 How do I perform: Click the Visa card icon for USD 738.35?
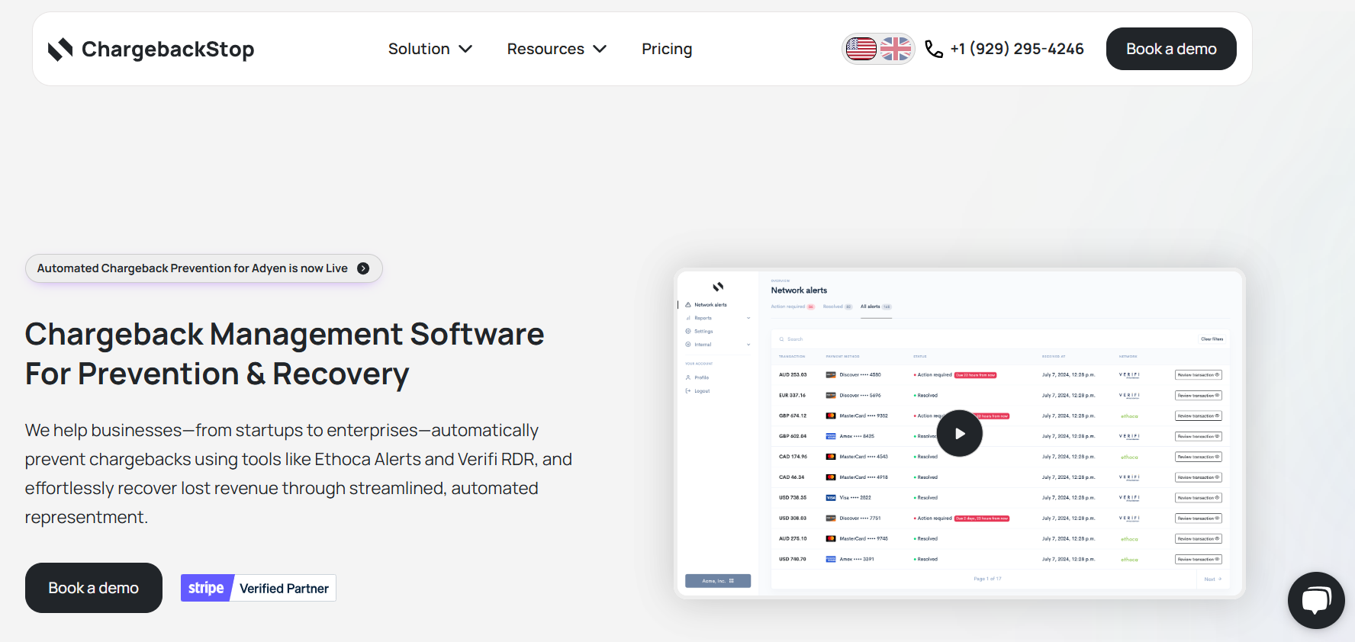point(831,498)
